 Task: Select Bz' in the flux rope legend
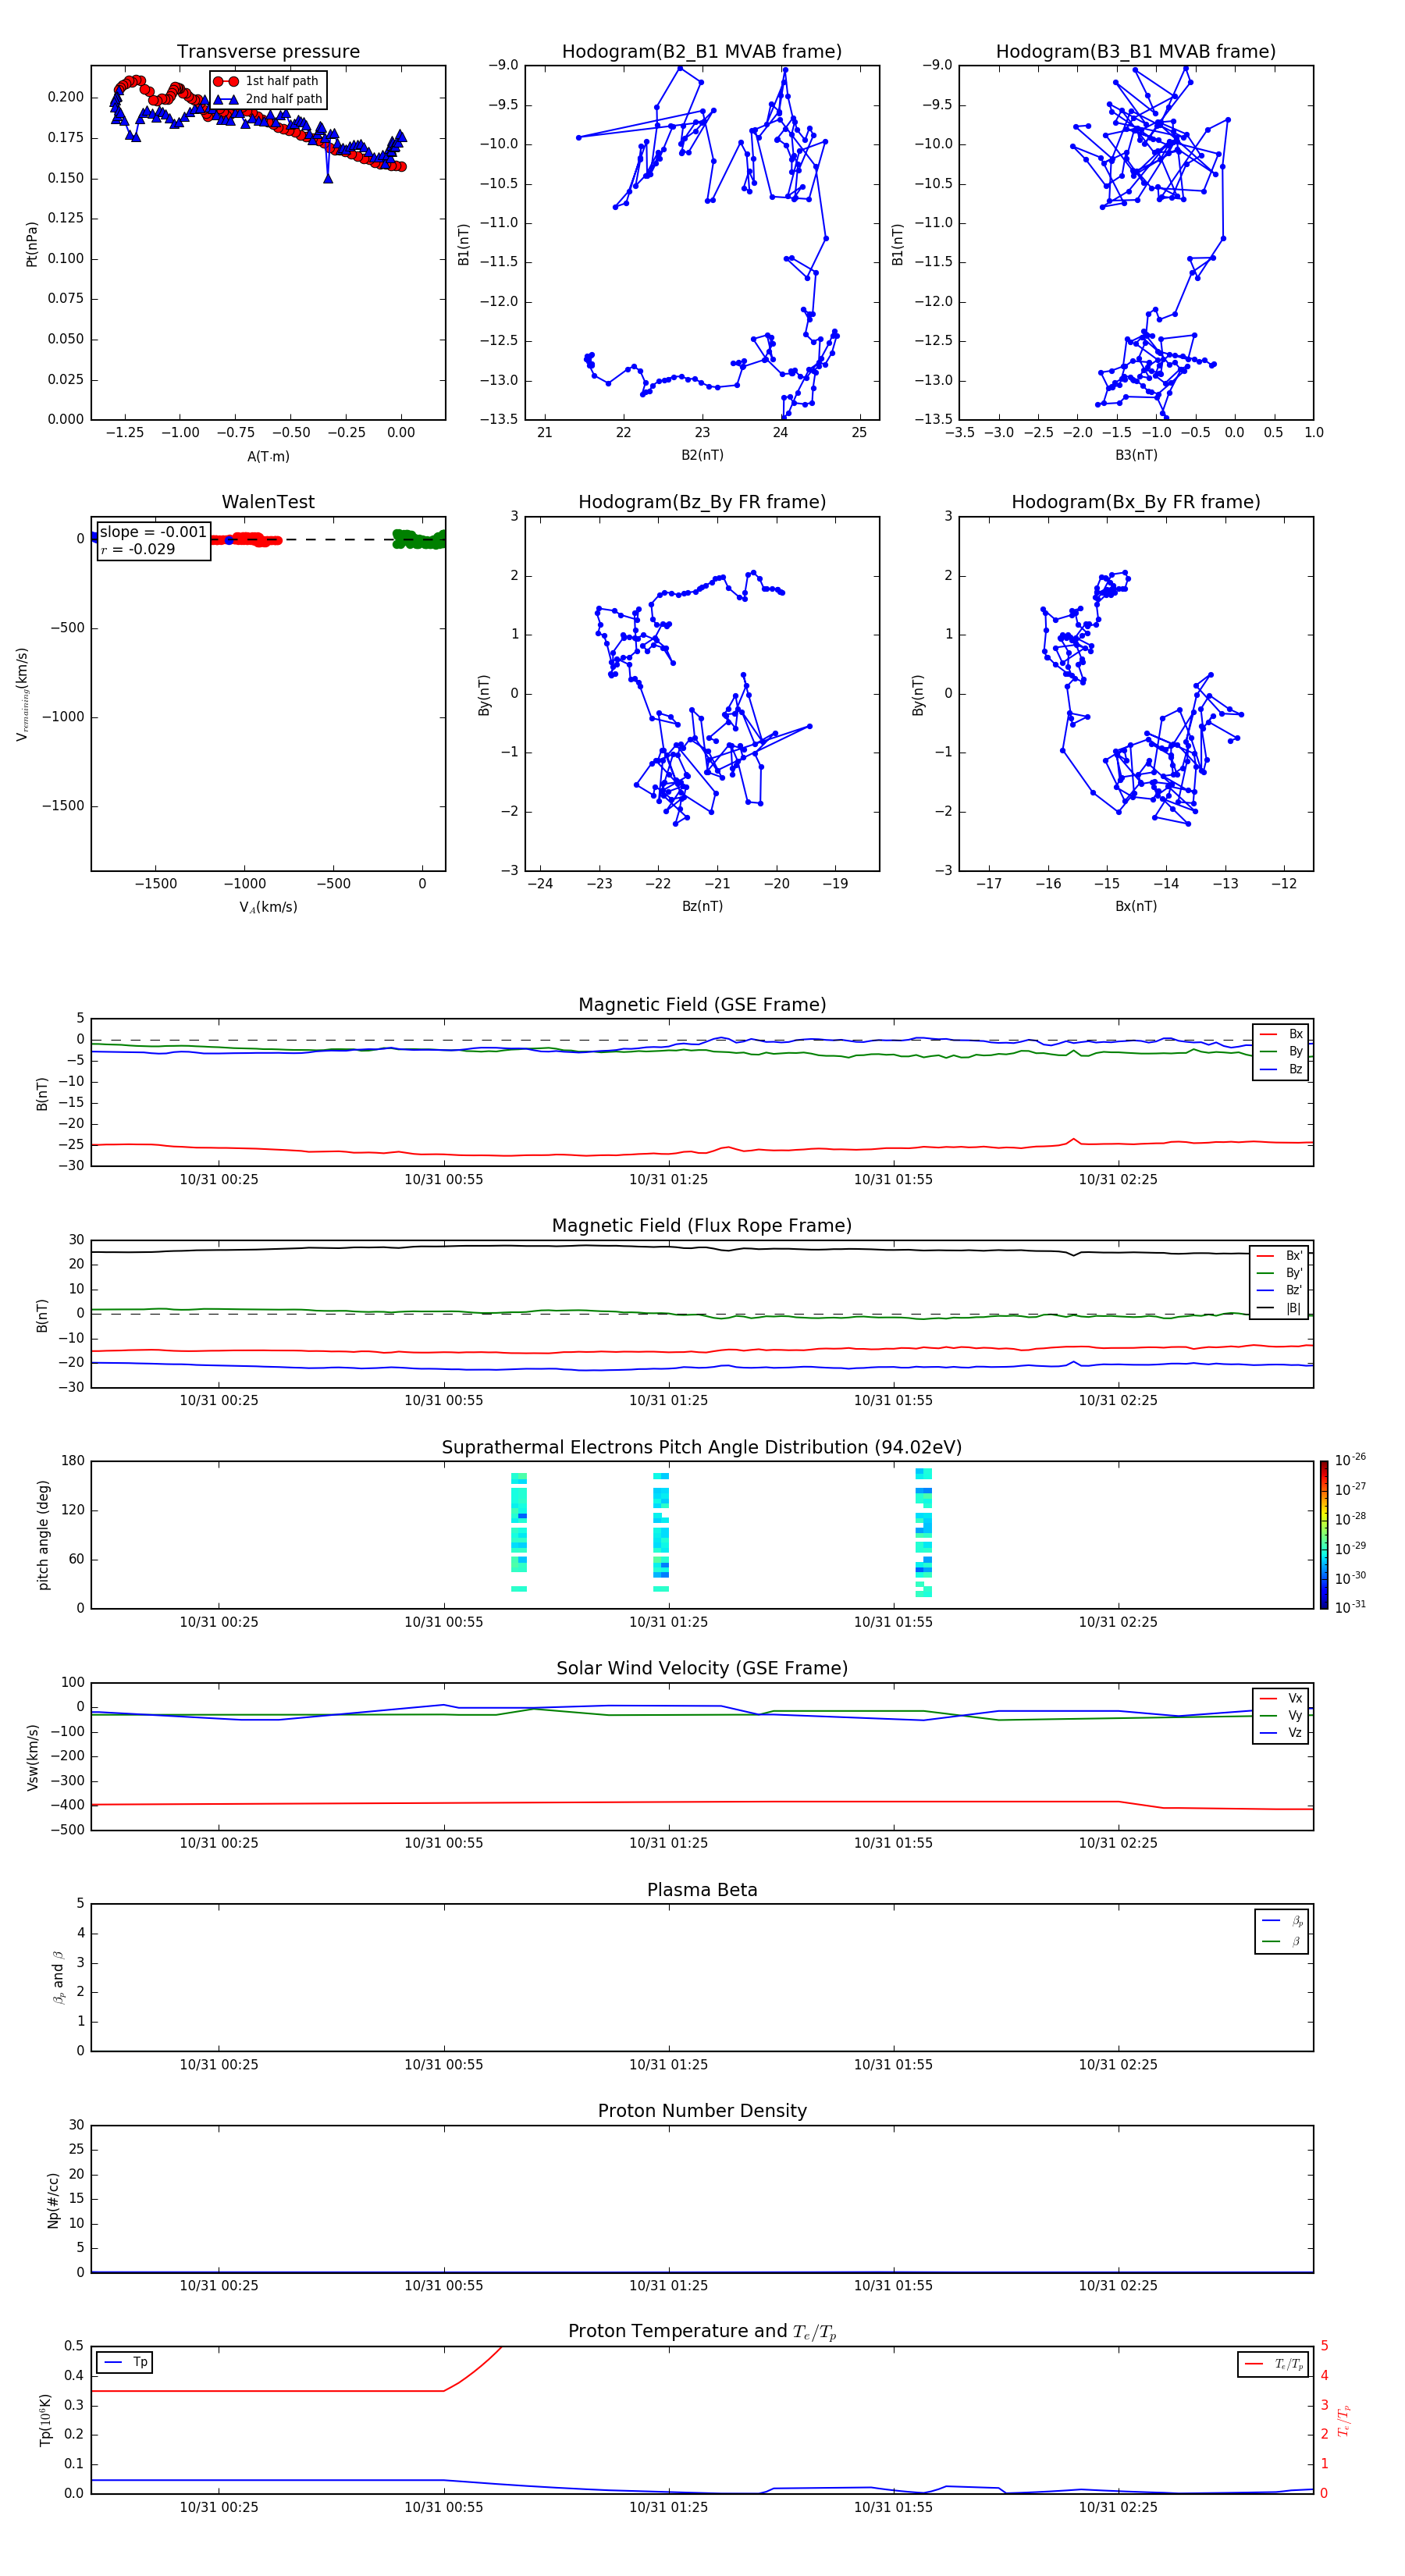pos(1280,1291)
